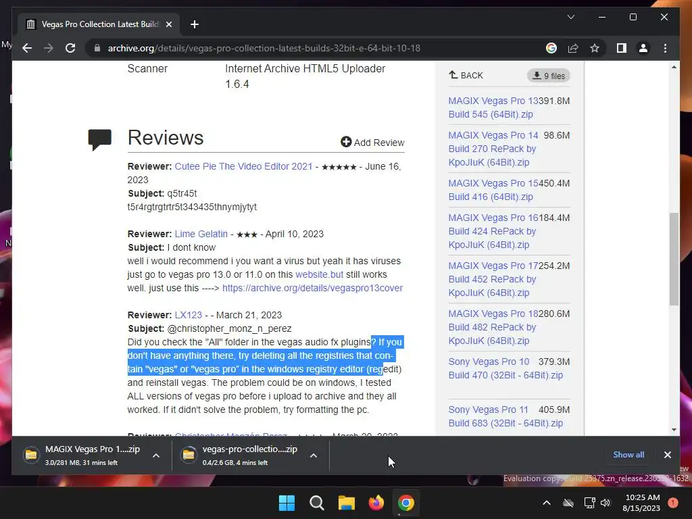This screenshot has height=519, width=692.
Task: Click the Reviews speech bubble icon
Action: pyautogui.click(x=100, y=140)
